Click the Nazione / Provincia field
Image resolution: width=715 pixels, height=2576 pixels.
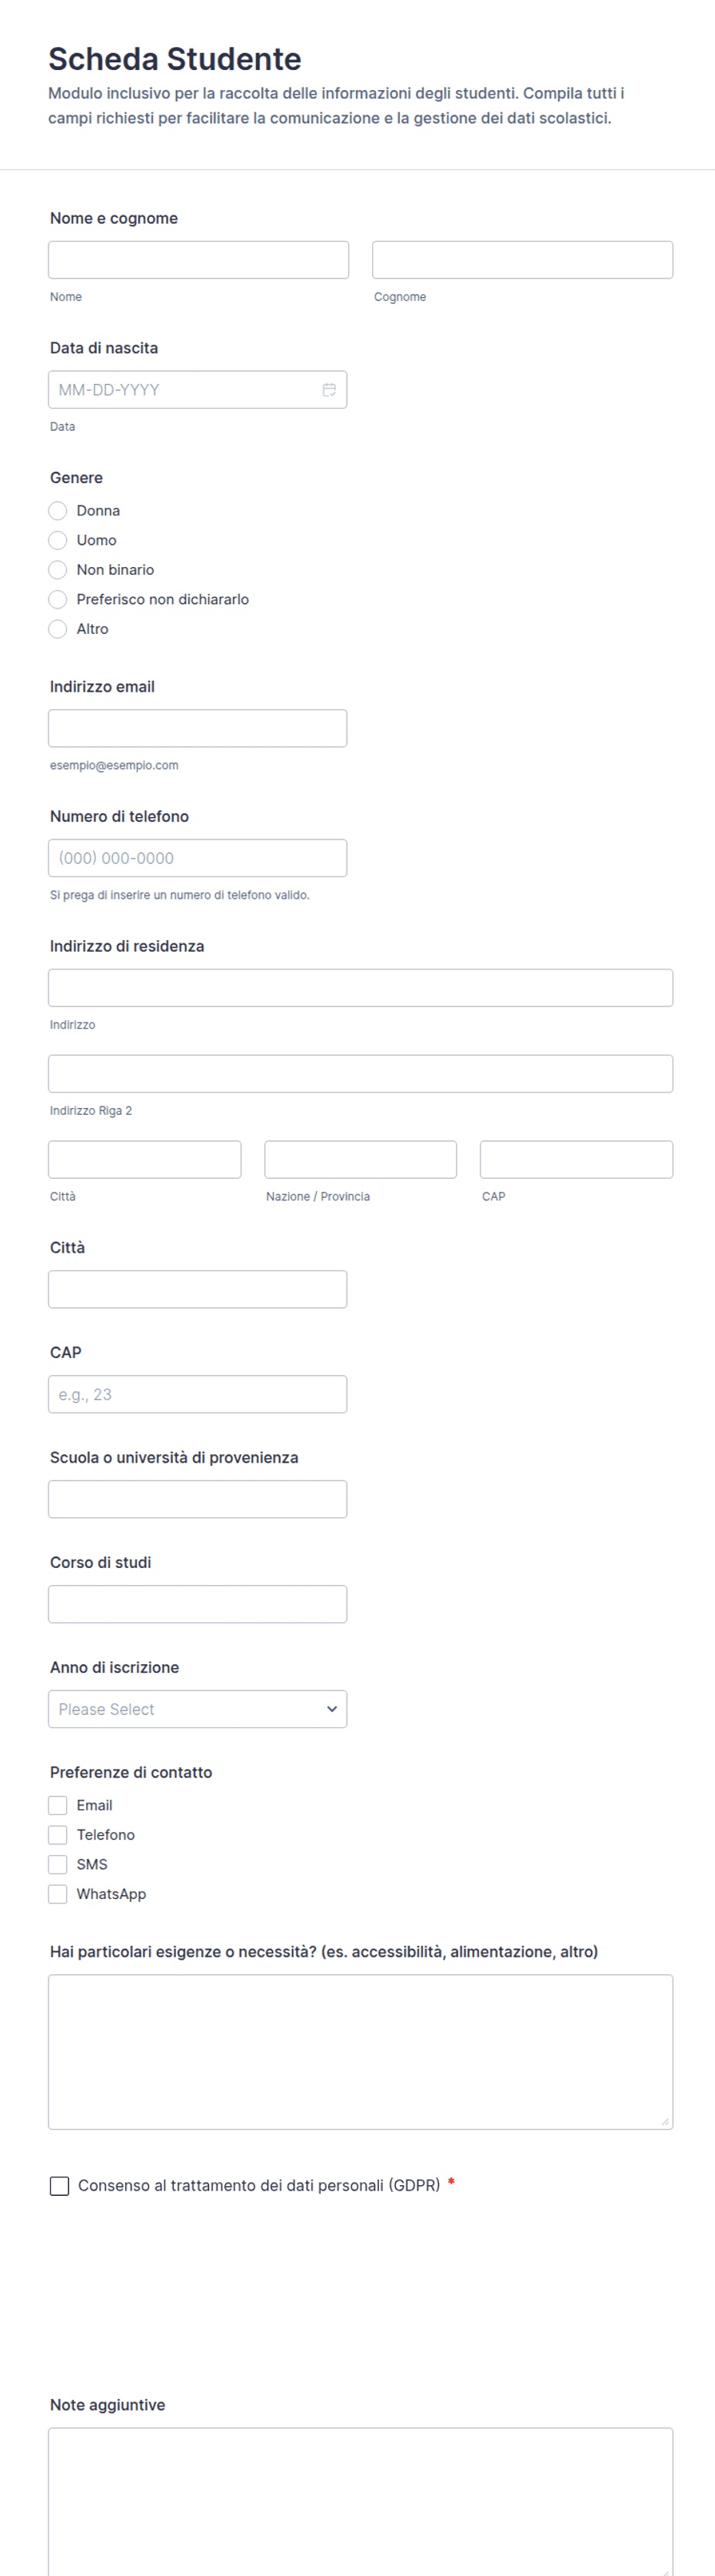(x=361, y=1160)
